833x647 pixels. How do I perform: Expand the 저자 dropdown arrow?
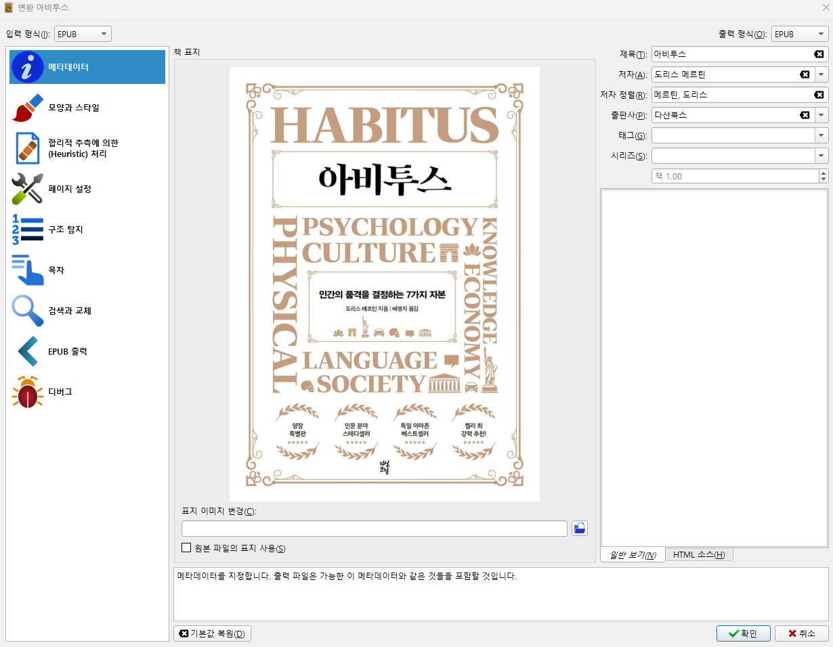point(821,74)
